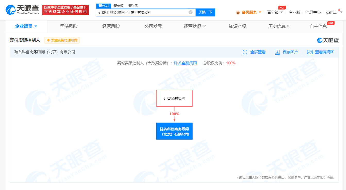The image size is (346, 190).
Task: Switch to the 知识产权 tab
Action: (238, 26)
